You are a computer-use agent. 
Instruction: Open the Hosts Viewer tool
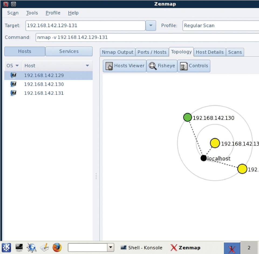pyautogui.click(x=124, y=66)
